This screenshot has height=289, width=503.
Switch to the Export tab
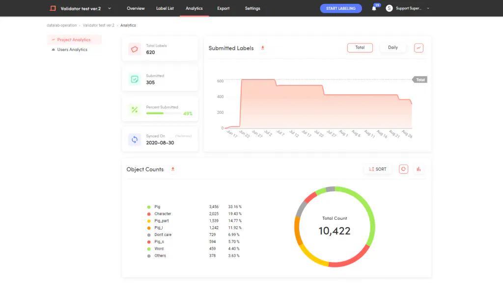[223, 8]
